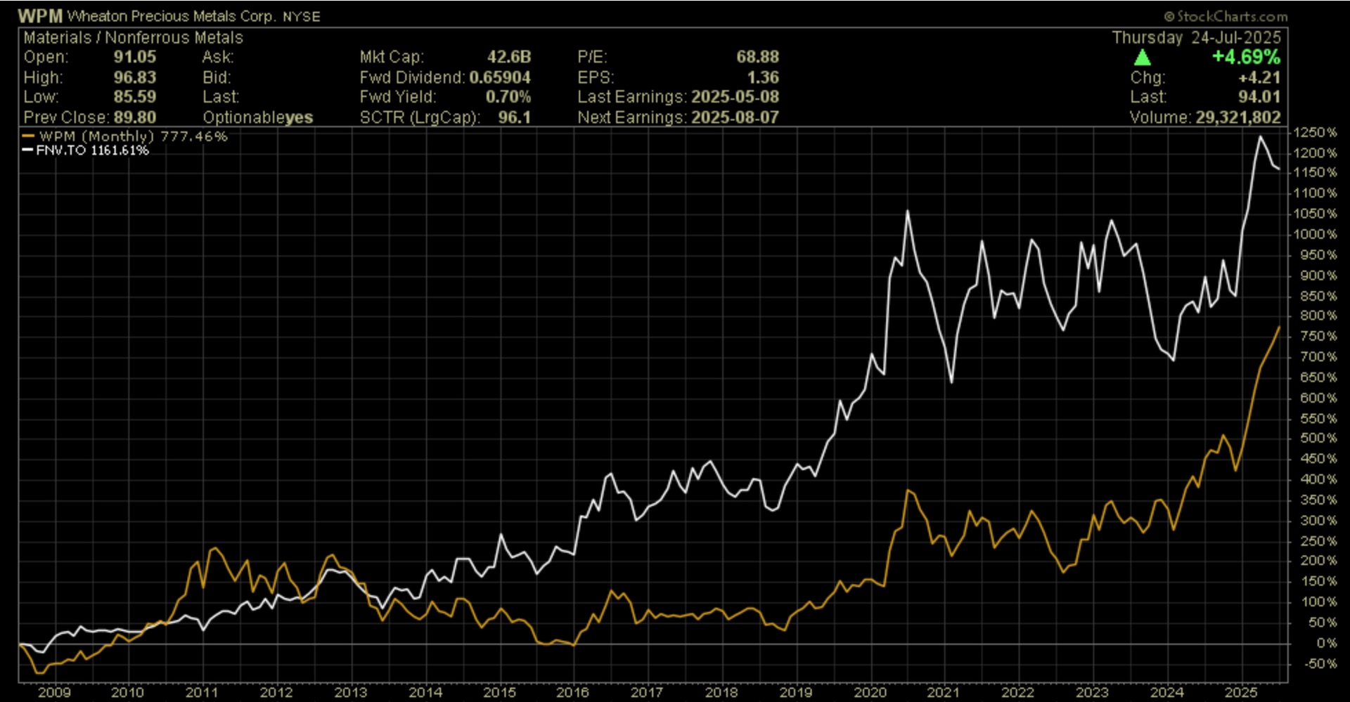Click the 2019 label on the time axis
The height and width of the screenshot is (702, 1350).
click(796, 692)
